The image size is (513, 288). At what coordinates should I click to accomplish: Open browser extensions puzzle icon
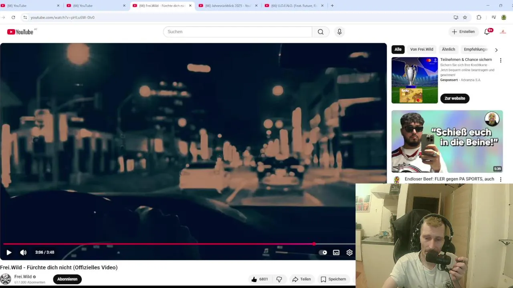479,17
